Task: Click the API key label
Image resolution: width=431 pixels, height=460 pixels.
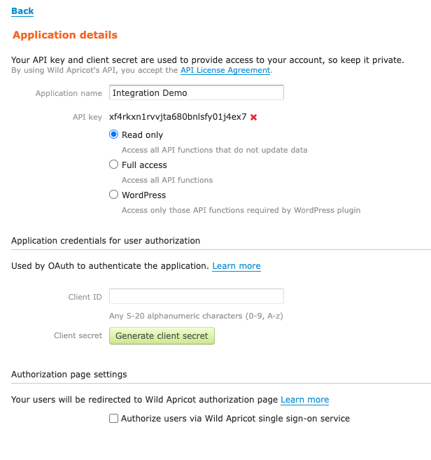Action: click(87, 117)
